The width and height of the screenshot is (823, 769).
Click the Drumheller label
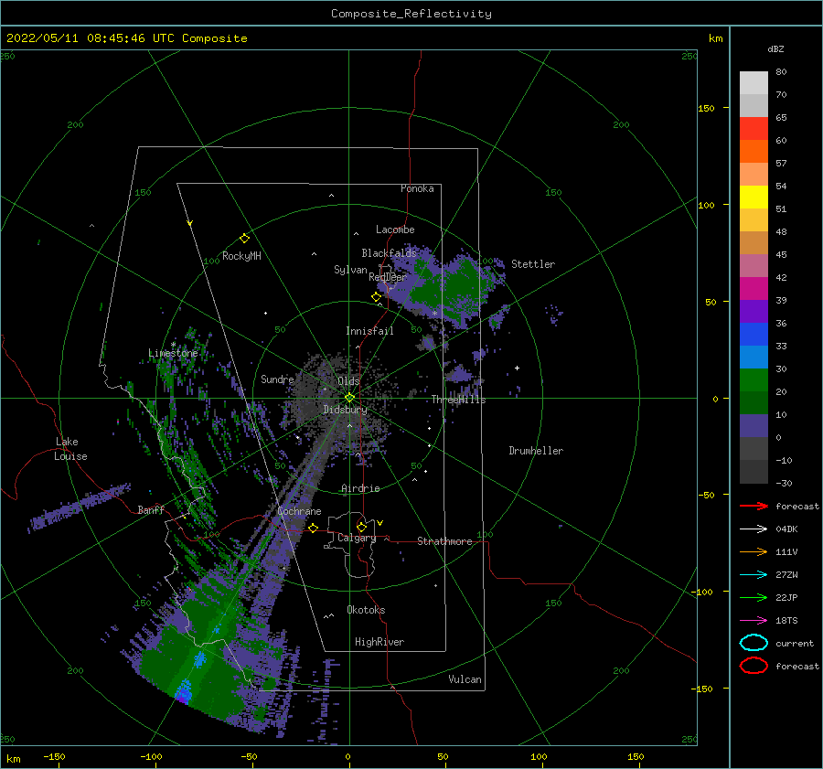pos(536,451)
